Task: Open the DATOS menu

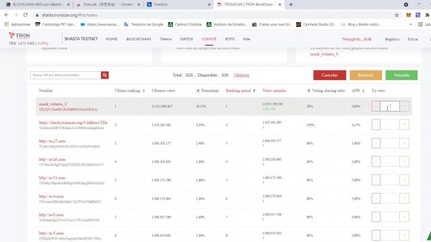Action: pyautogui.click(x=187, y=39)
